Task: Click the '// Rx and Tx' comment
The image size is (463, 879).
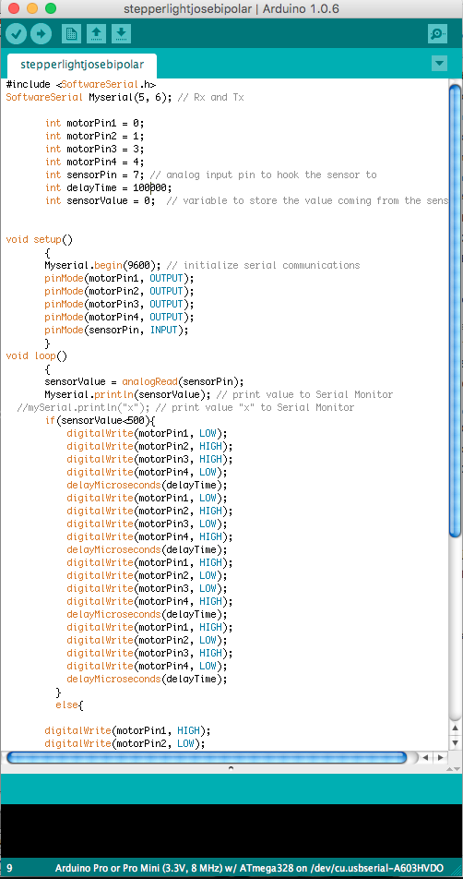Action: (x=210, y=97)
